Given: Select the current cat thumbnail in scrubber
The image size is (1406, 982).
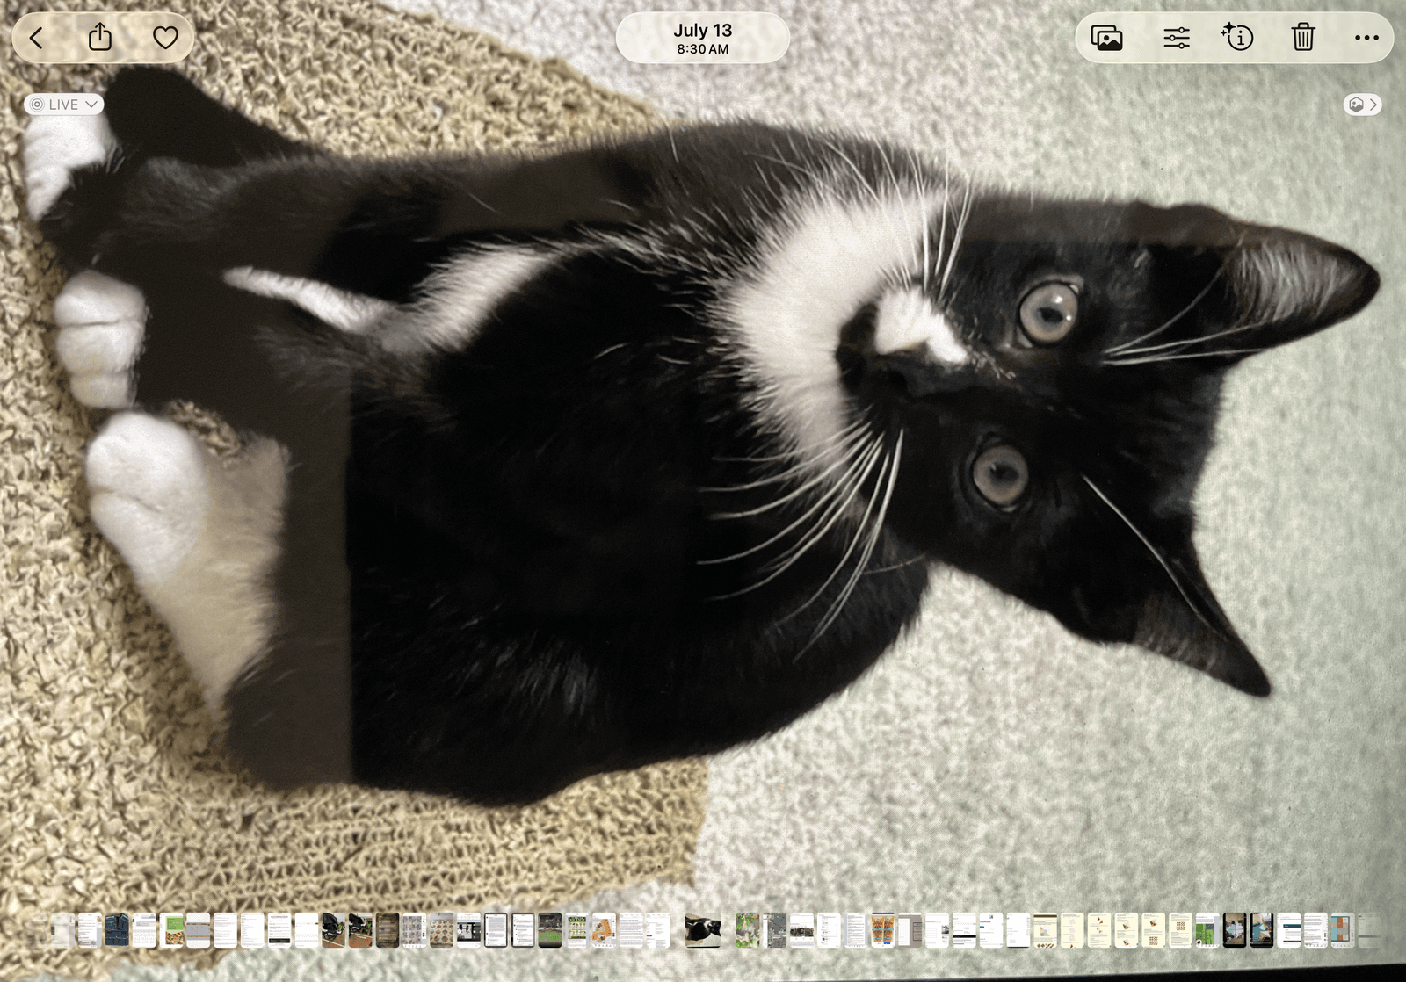Looking at the screenshot, I should (703, 929).
